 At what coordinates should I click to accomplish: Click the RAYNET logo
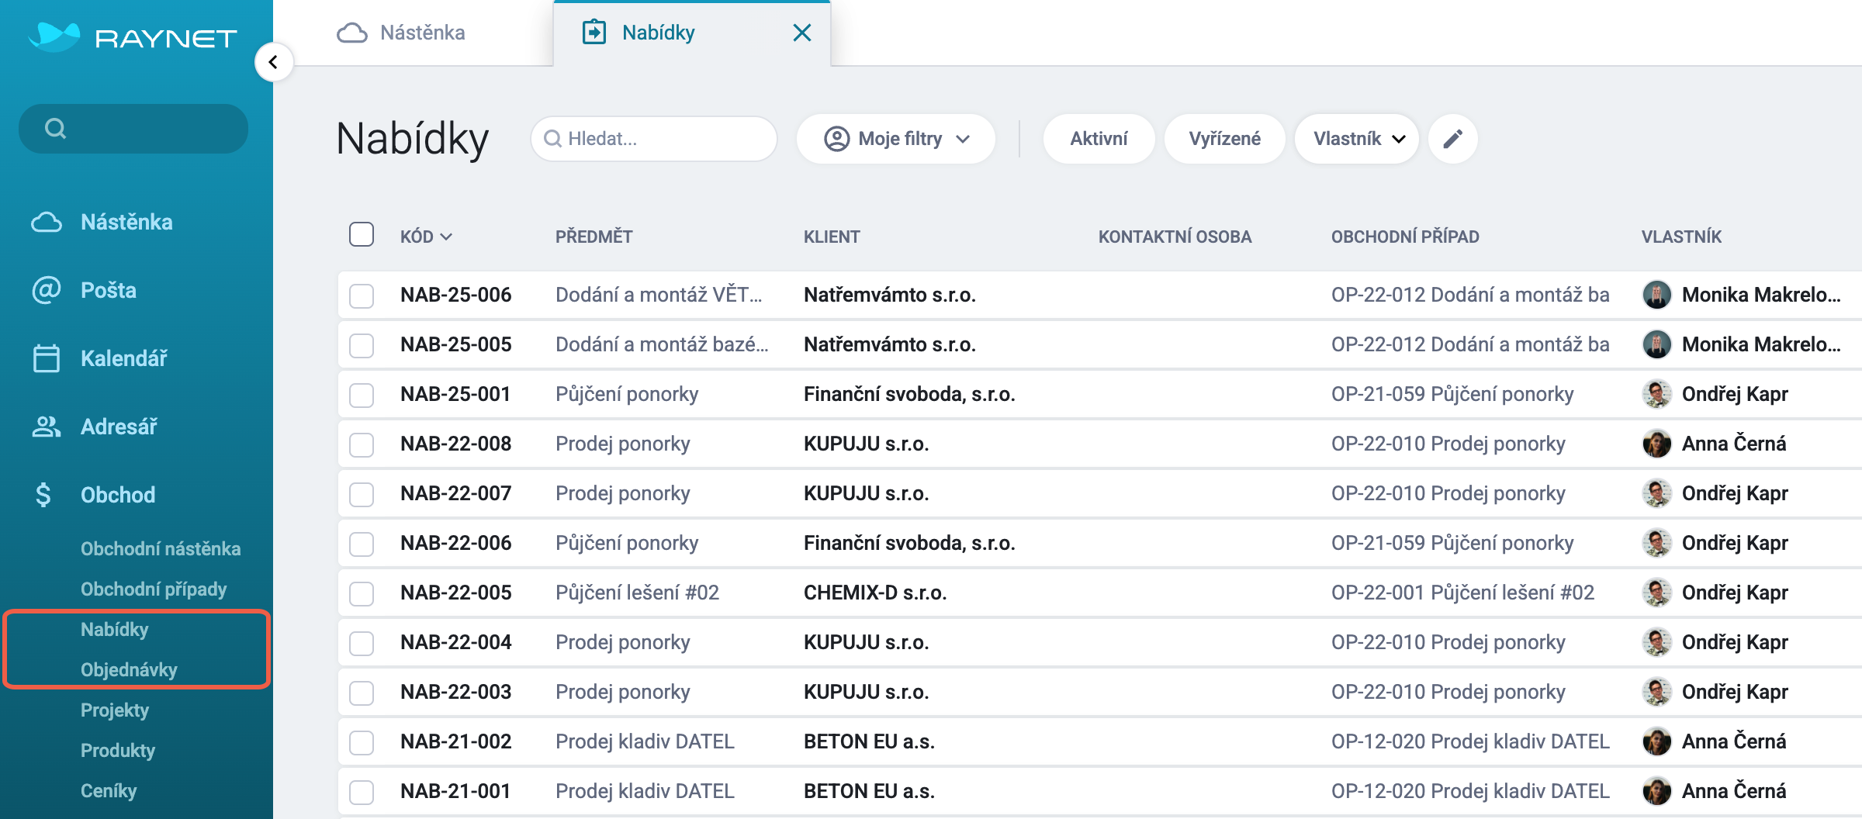(x=133, y=37)
